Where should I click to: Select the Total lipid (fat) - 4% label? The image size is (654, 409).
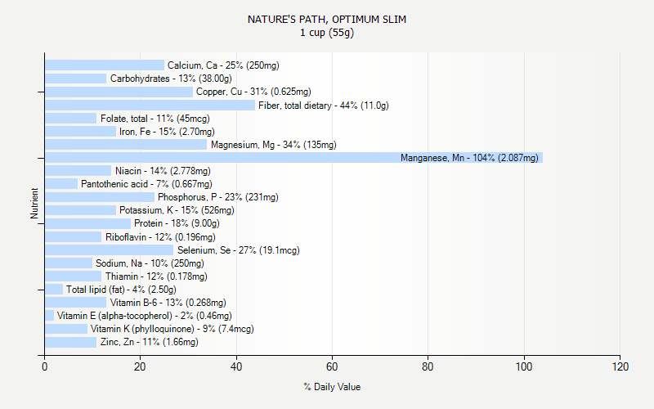[121, 290]
